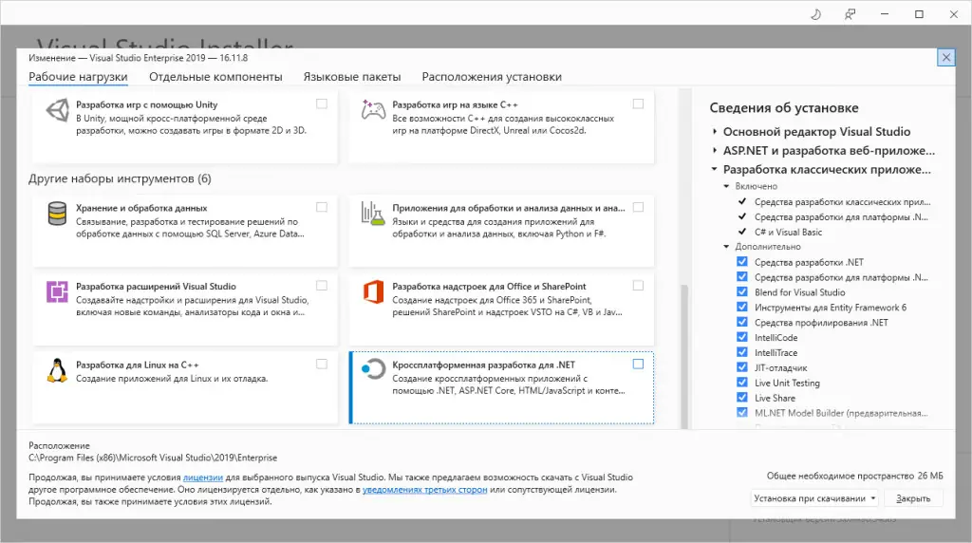Screen dimensions: 972x543
Task: Switch to the Расположения установки tab
Action: [492, 77]
